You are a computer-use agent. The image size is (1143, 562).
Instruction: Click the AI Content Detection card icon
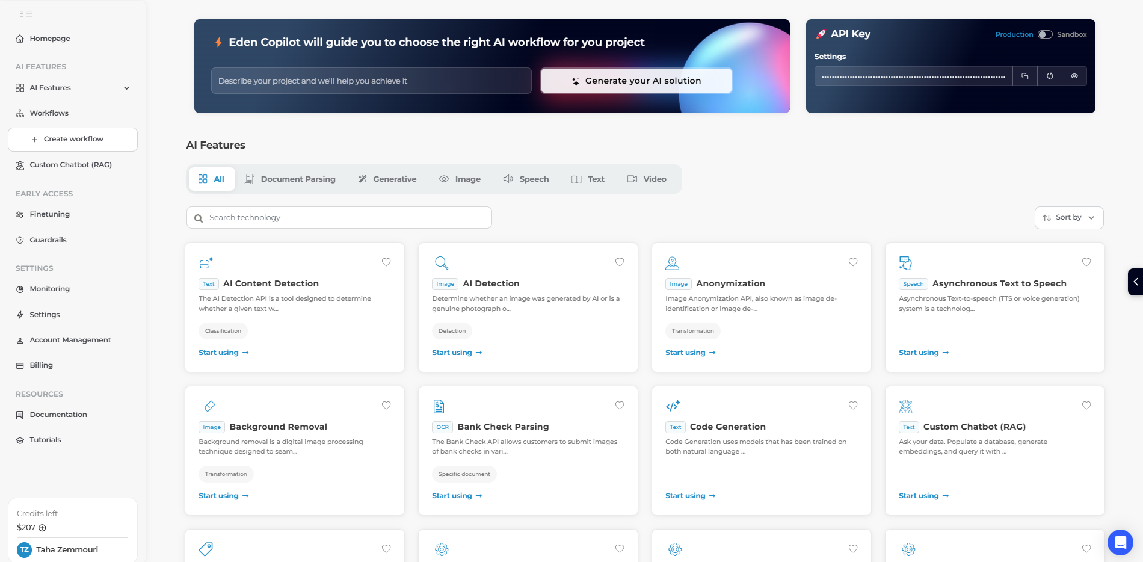click(206, 263)
